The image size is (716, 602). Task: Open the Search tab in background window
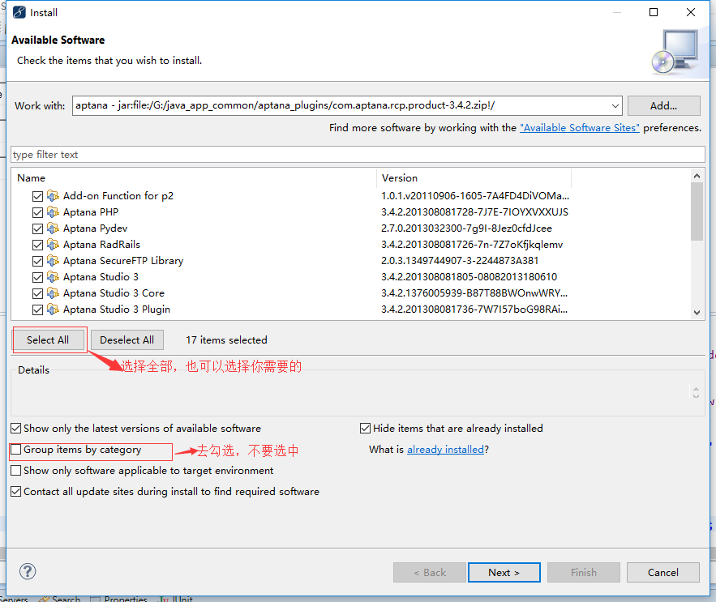point(60,598)
